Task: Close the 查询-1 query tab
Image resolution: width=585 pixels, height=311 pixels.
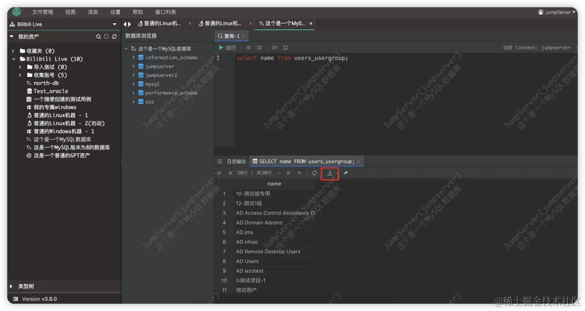Action: (x=243, y=36)
